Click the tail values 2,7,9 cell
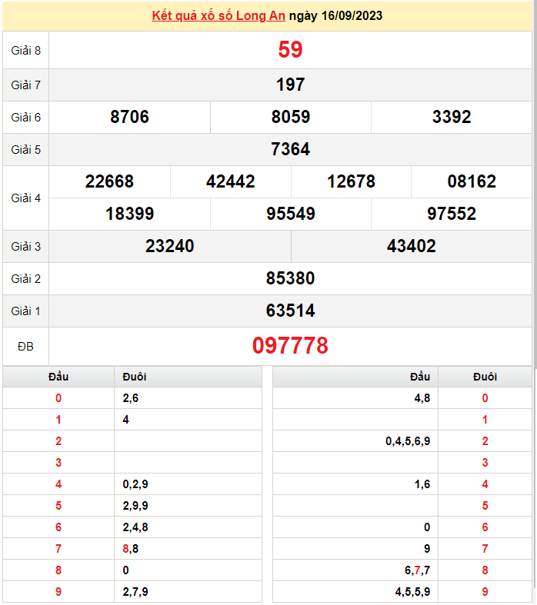Viewport: 537px width, 605px height. (188, 591)
